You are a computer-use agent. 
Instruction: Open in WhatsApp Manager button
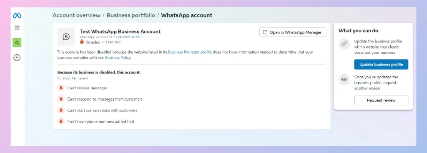tap(293, 32)
